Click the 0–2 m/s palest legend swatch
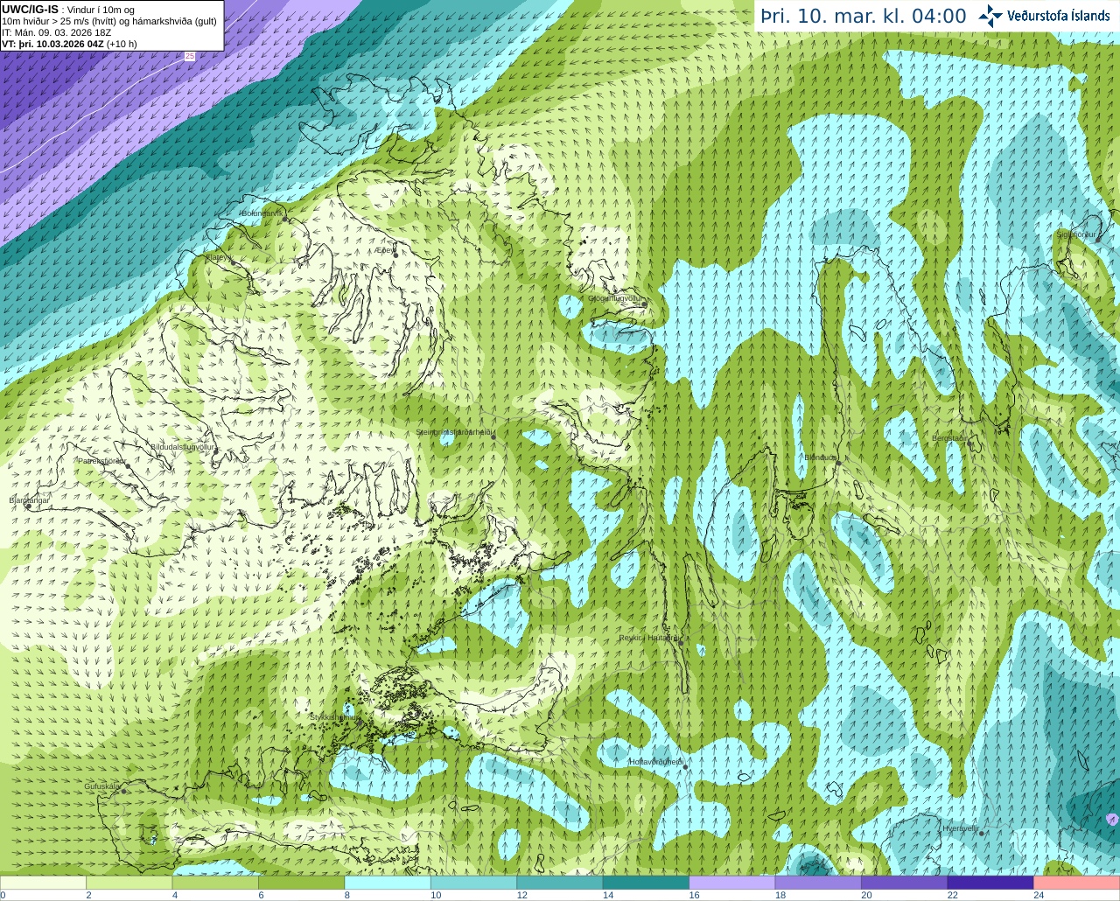Screen dimensions: 1120x901 point(44,882)
